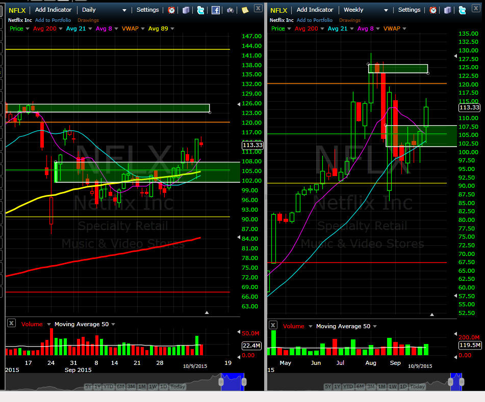Expand Price options in Daily chart
Viewport: 485px width, 402px height.
coord(28,28)
